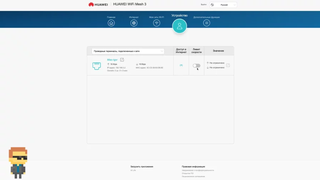Click the iMac-Igor device name

click(x=112, y=60)
